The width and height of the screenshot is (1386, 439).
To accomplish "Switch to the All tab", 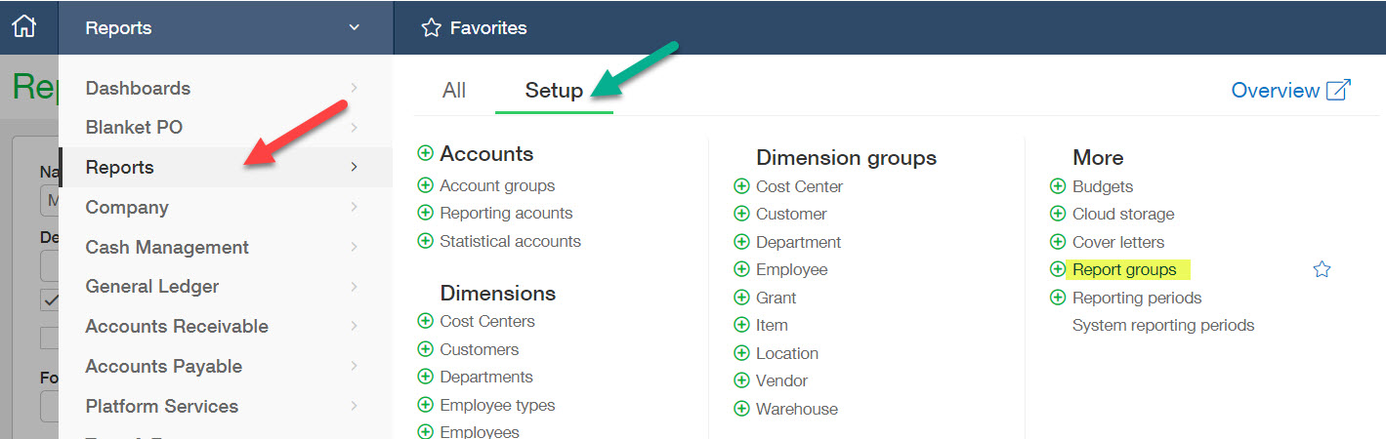I will 454,91.
